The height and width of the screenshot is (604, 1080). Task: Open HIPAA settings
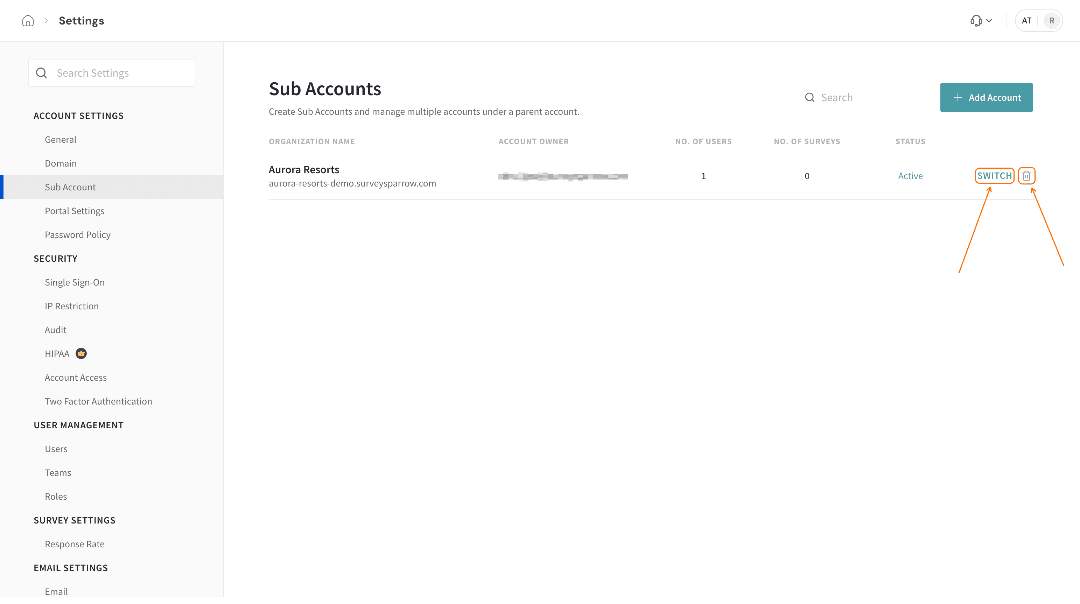coord(57,354)
